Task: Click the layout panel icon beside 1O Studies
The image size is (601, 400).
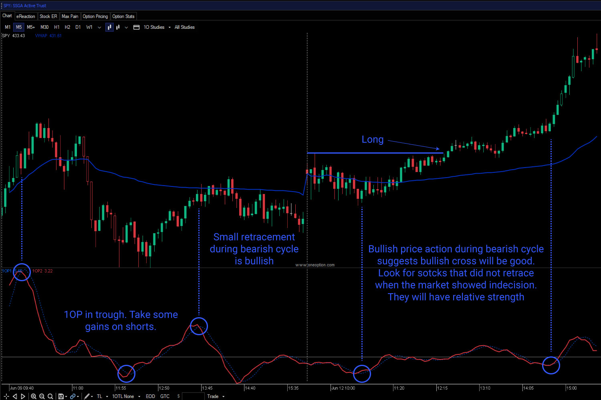Action: [x=136, y=27]
